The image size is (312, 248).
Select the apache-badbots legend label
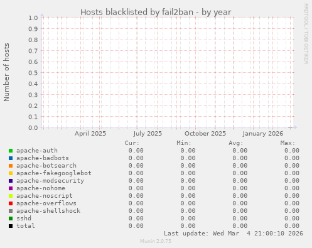click(x=43, y=158)
